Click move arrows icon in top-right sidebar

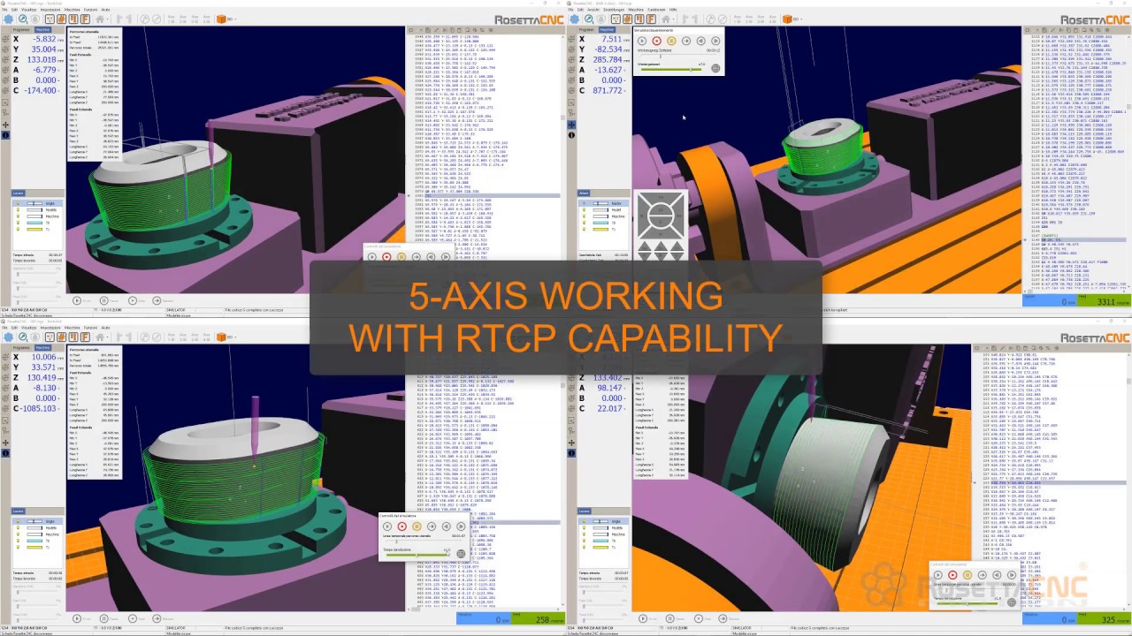571,125
